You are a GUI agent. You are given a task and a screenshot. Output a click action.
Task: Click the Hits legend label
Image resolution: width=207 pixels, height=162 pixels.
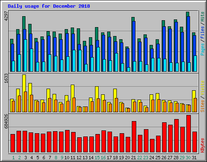tap(203, 17)
